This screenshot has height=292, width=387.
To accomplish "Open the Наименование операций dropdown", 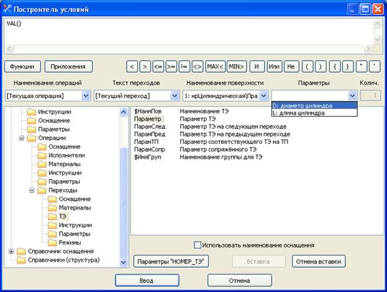I will [86, 95].
